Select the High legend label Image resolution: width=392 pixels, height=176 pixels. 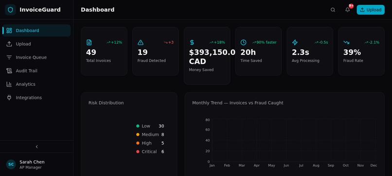coord(146,143)
